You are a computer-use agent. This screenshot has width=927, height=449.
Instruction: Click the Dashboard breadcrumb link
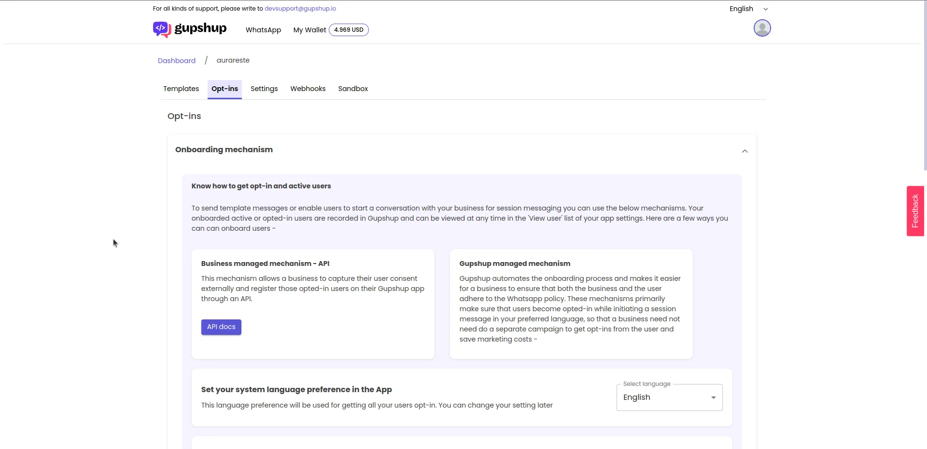tap(177, 61)
